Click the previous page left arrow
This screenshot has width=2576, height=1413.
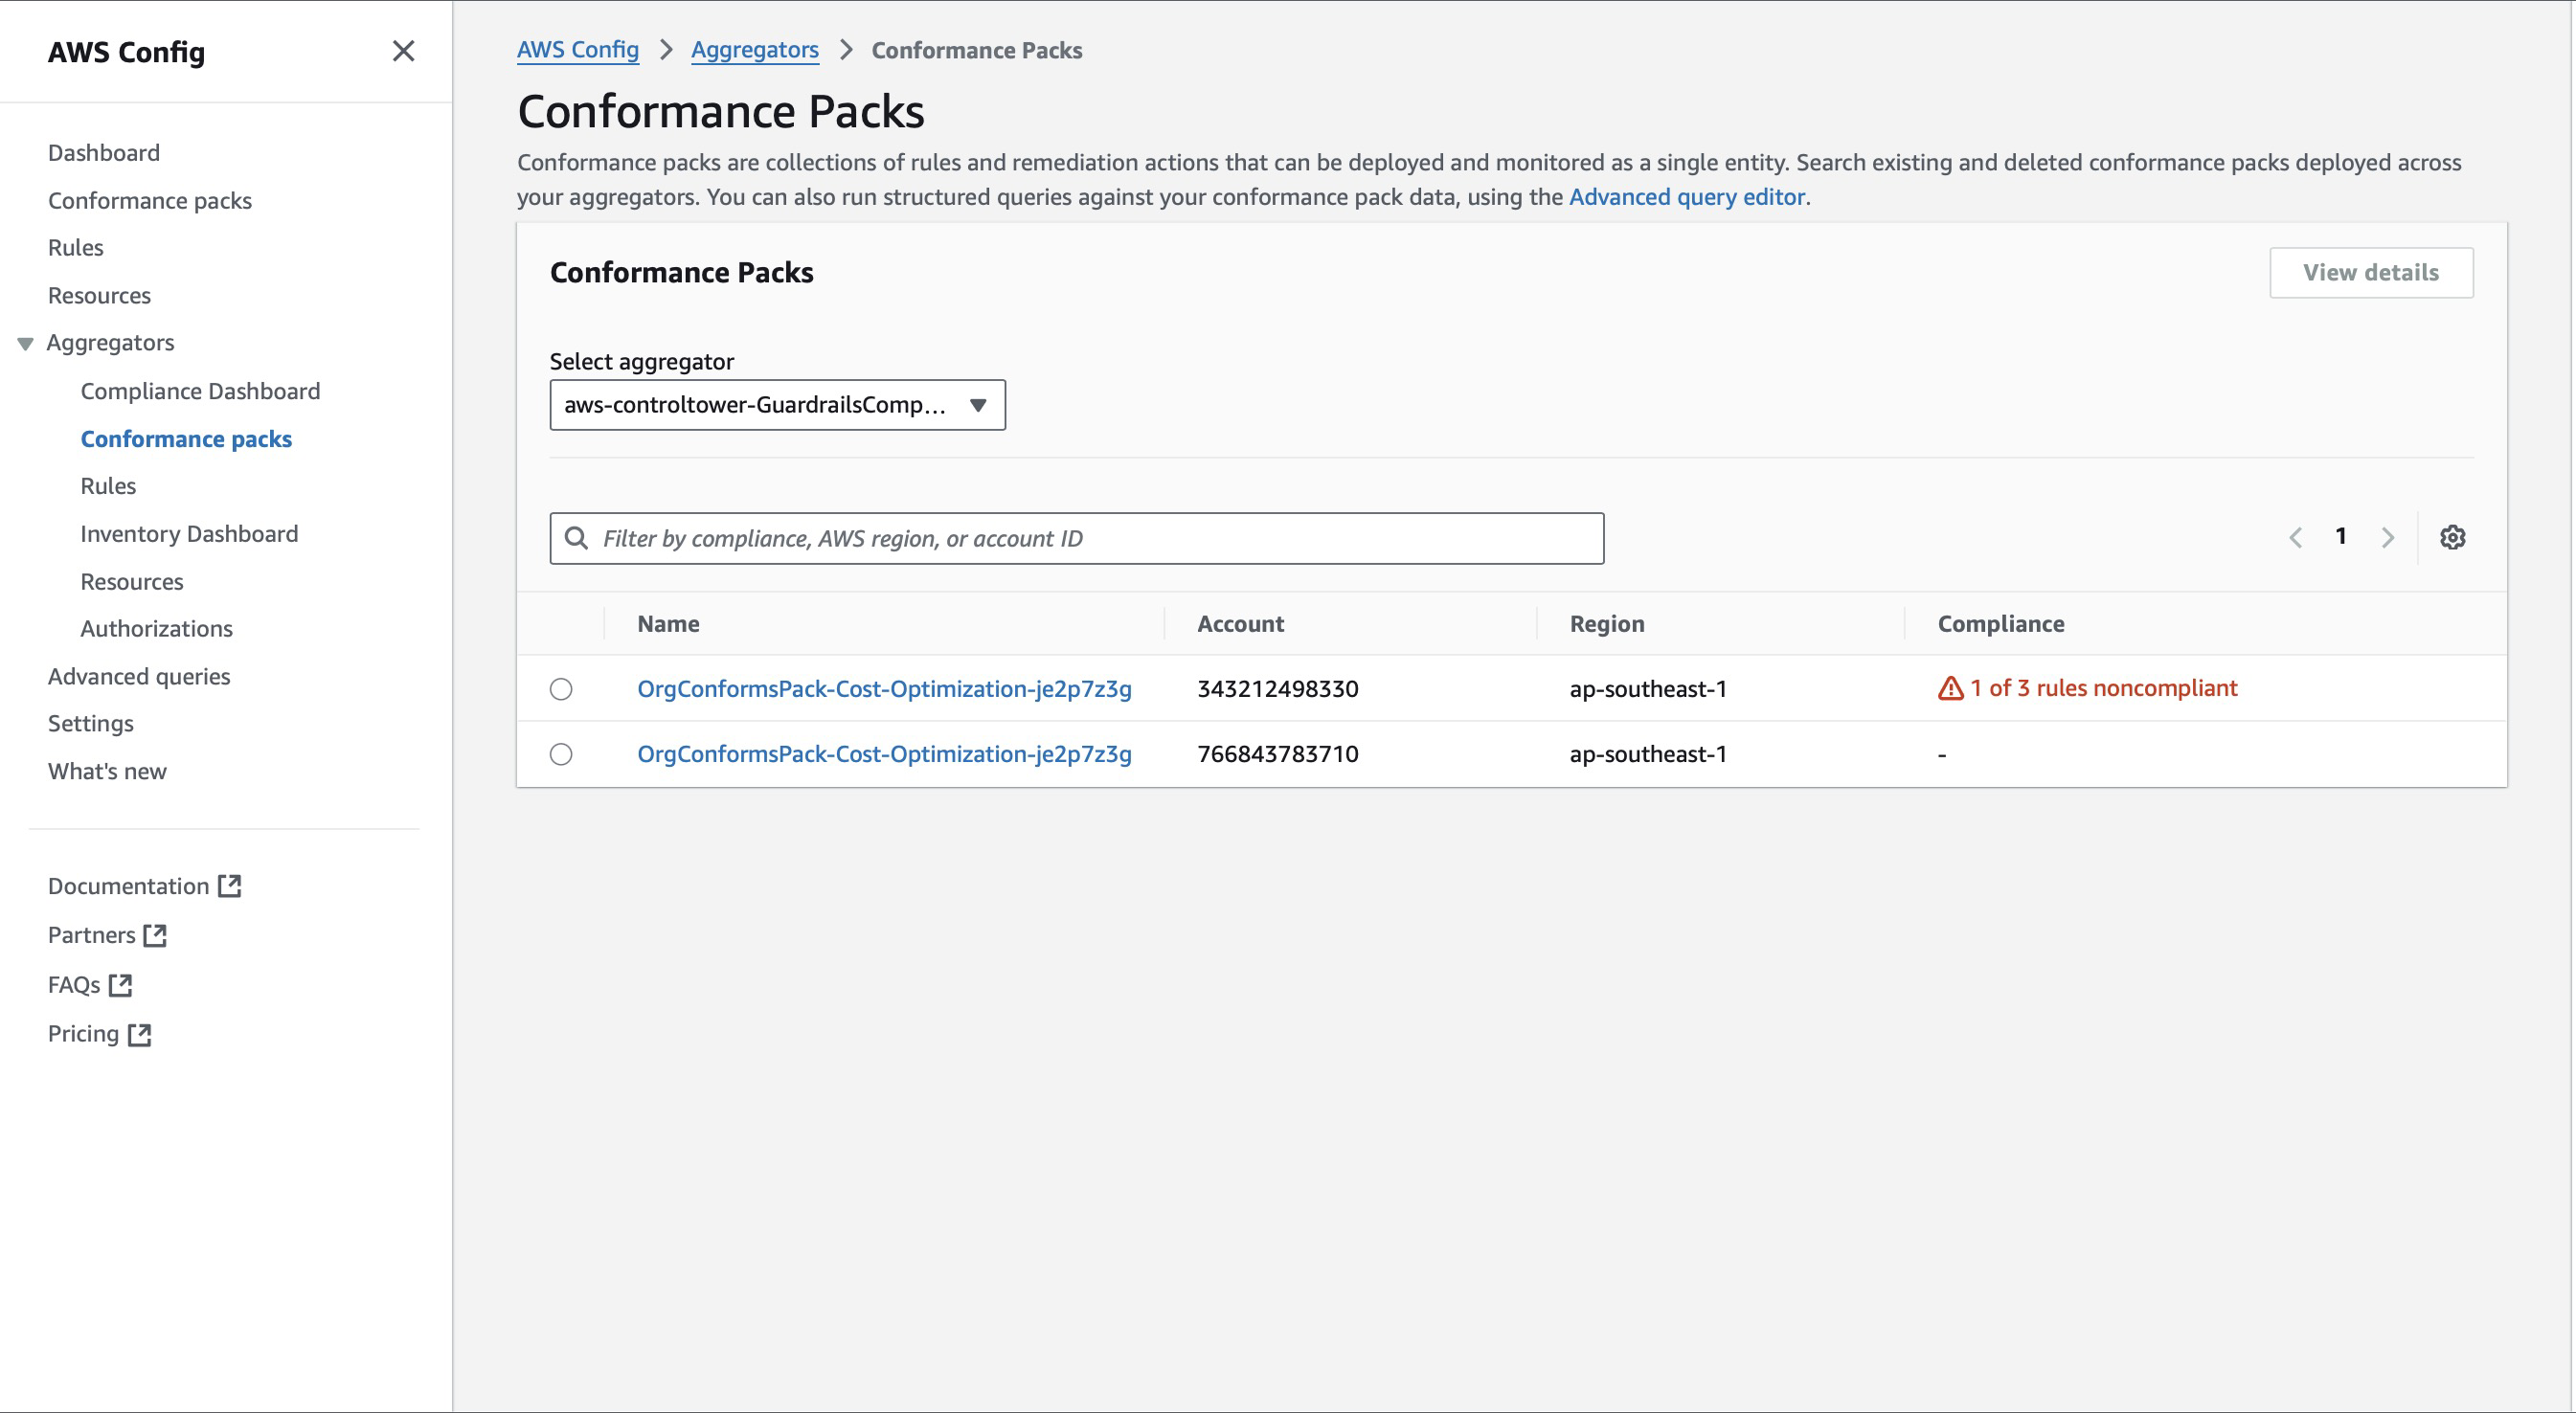[2295, 537]
